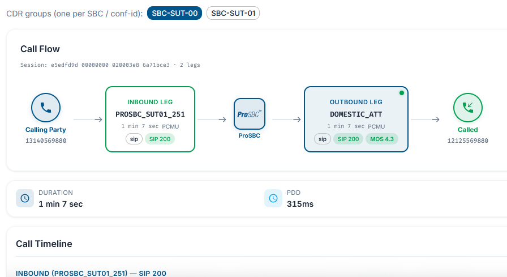Click the Calling Party label
This screenshot has width=507, height=277.
[x=46, y=130]
